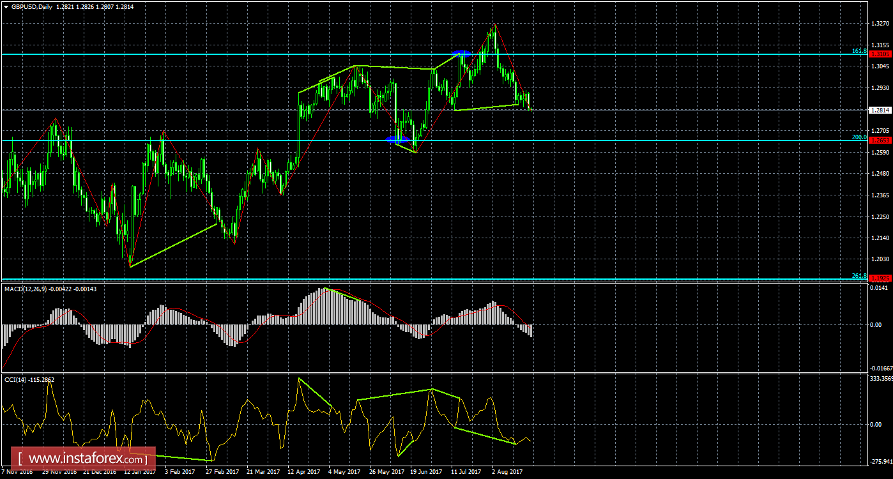Click the 7 Nov 2016 date axis label
Viewport: 893px width, 479px height.
click(x=17, y=471)
